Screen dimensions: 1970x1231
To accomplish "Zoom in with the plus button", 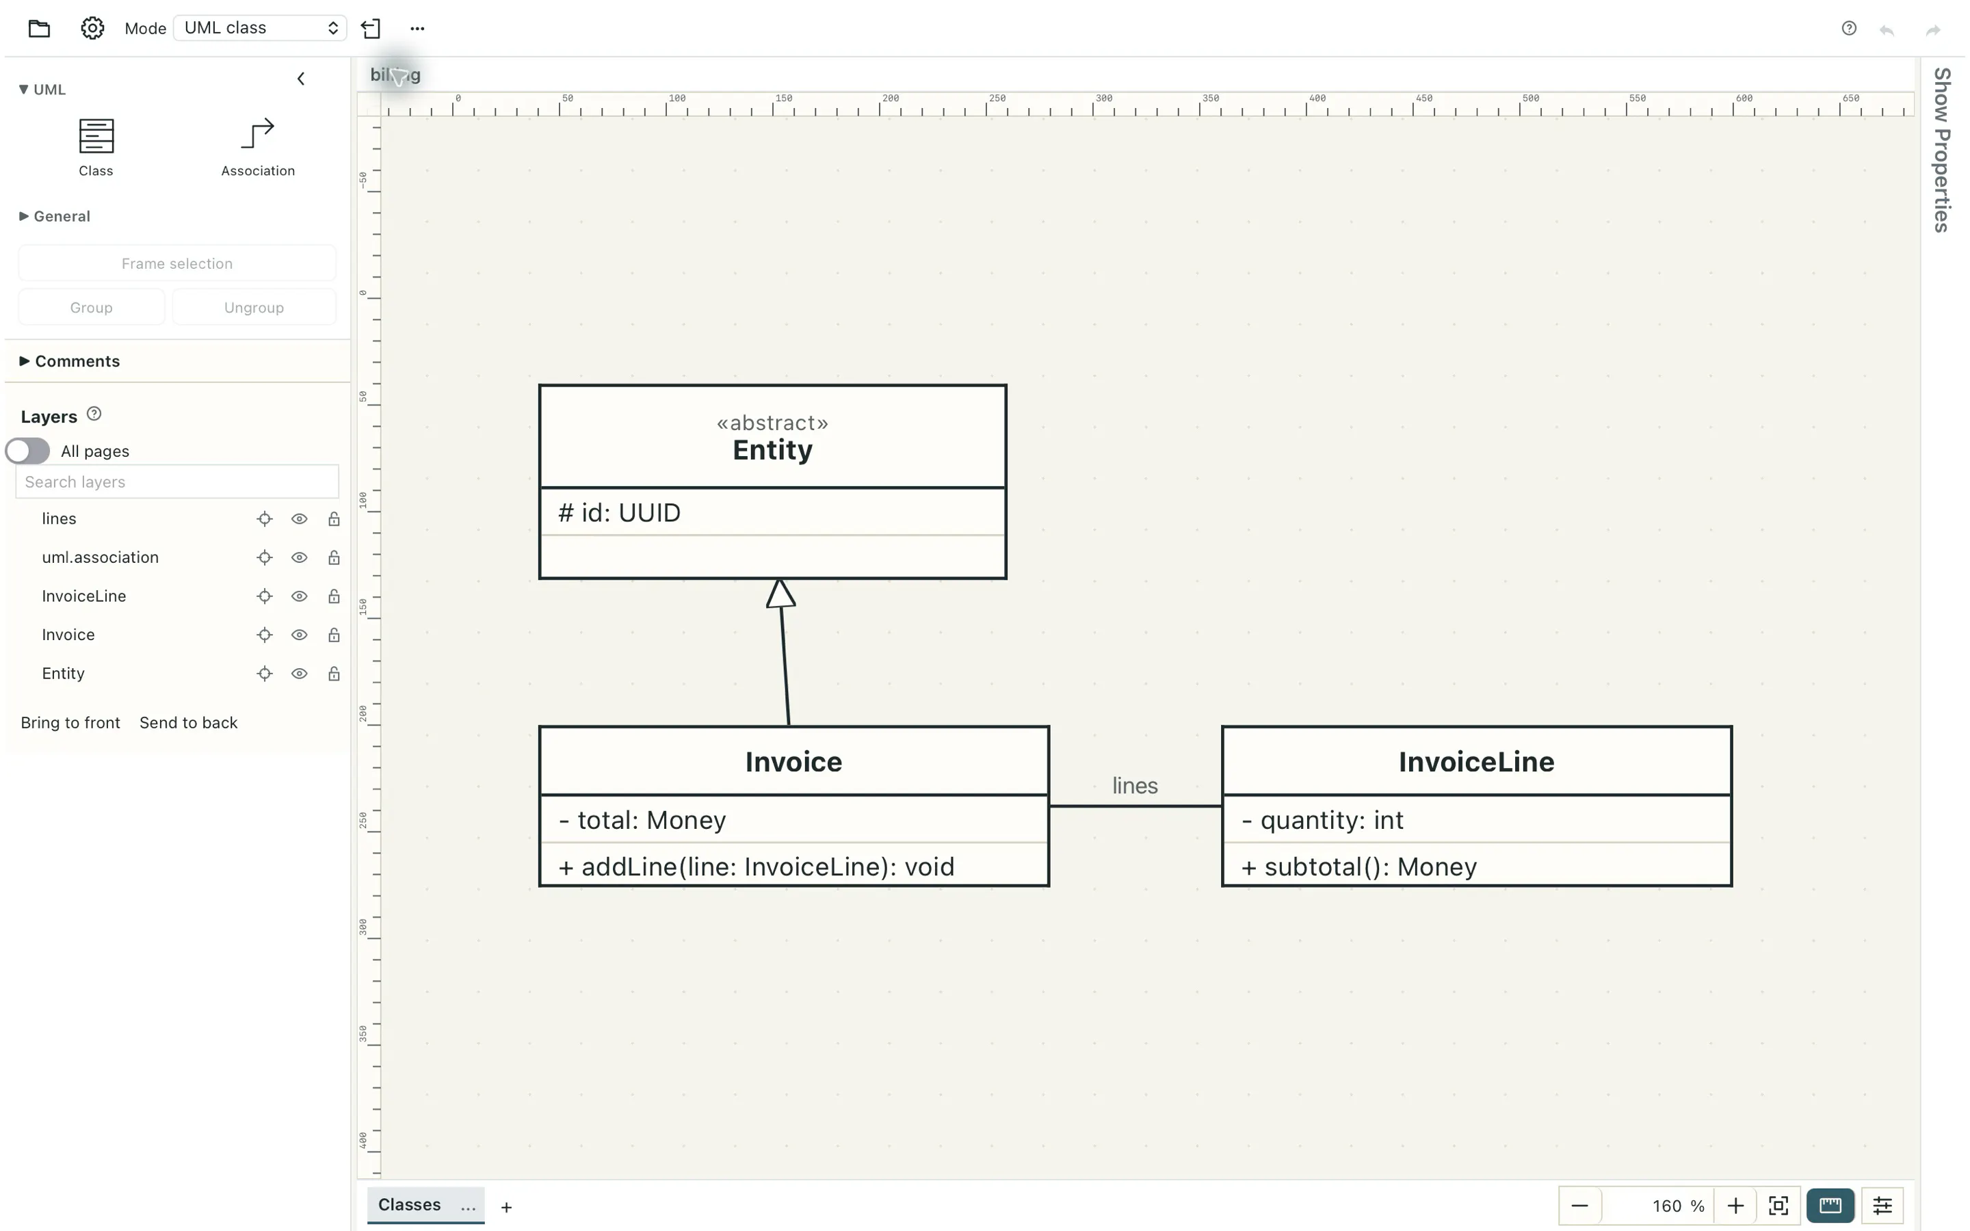I will coord(1735,1206).
